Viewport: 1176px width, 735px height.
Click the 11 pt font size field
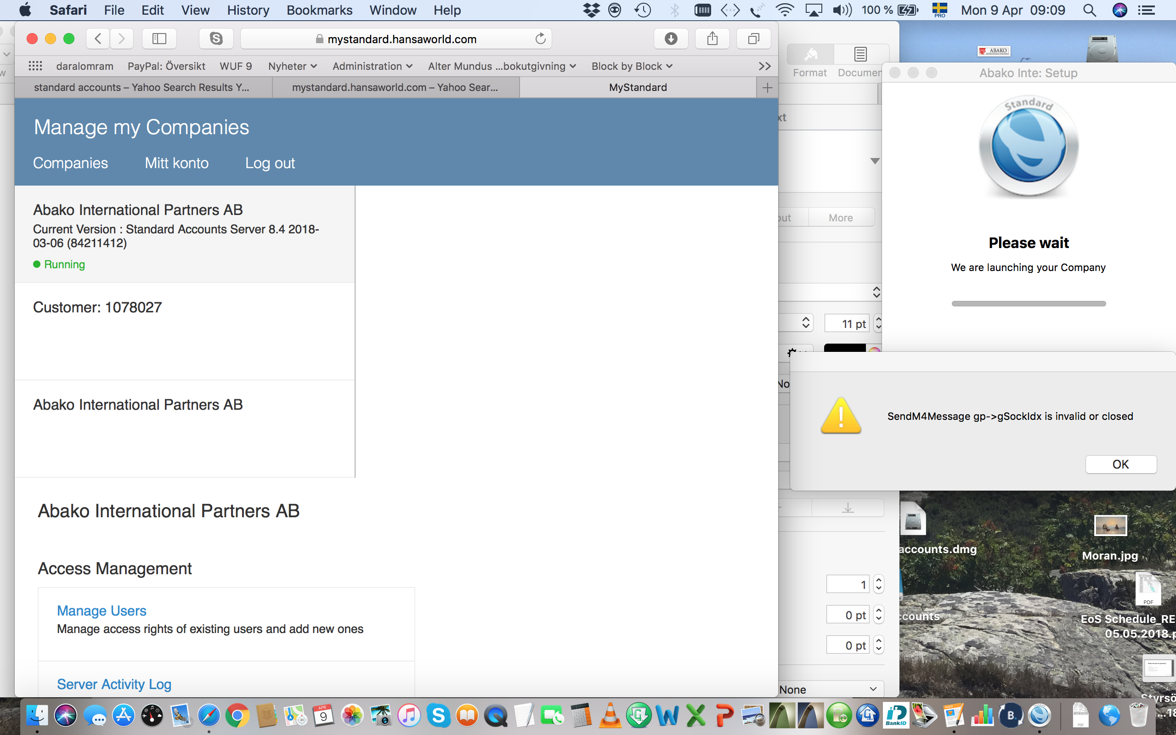coord(847,323)
